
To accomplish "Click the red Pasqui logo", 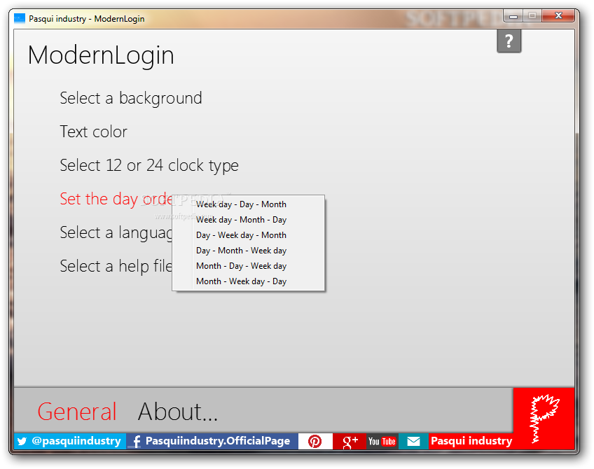I will click(544, 419).
